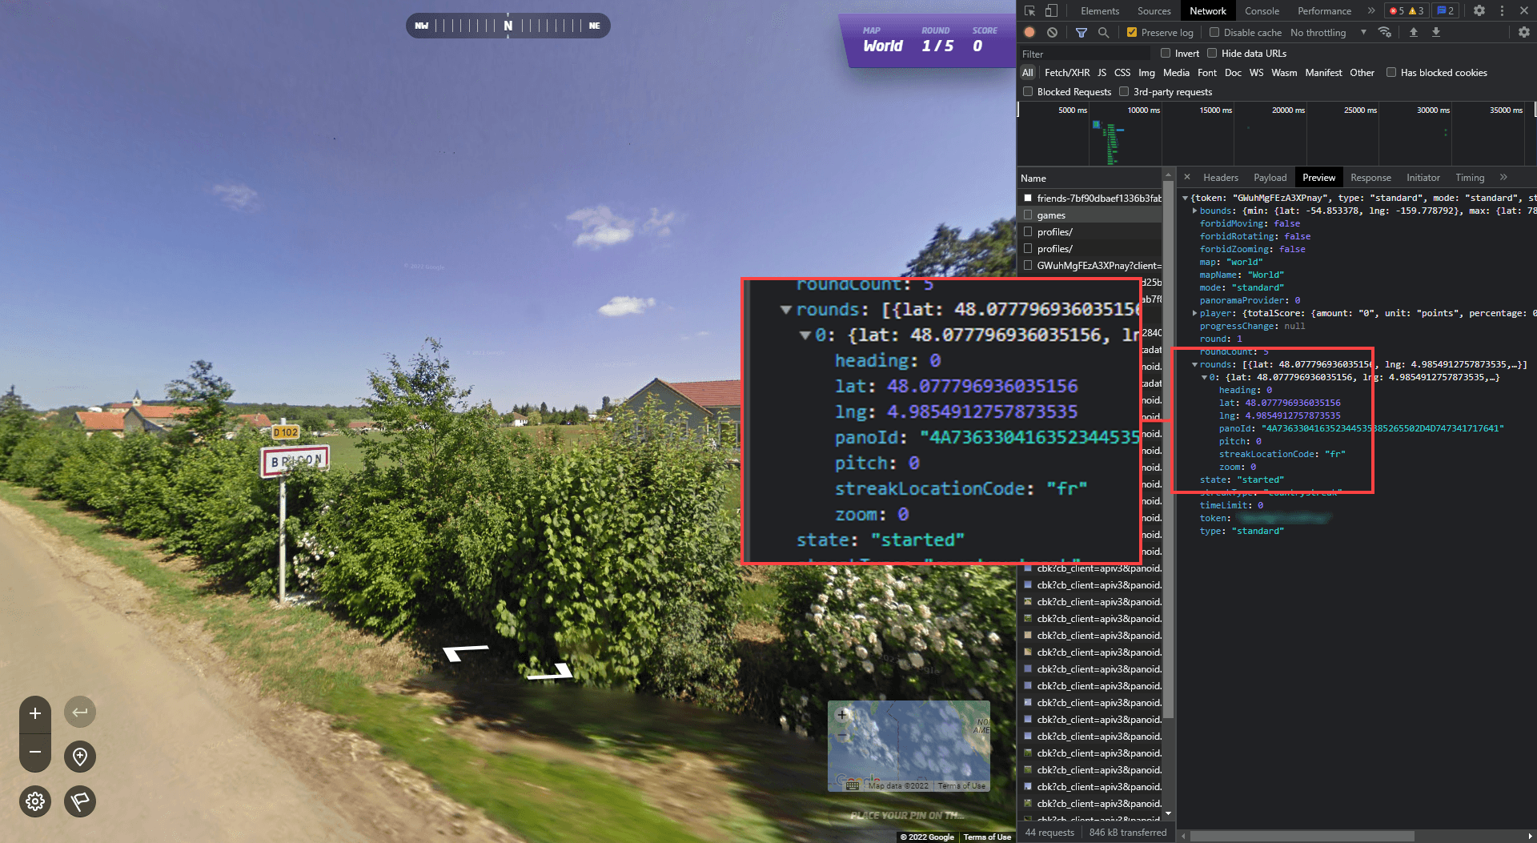Image resolution: width=1537 pixels, height=843 pixels.
Task: Open the Sources panel tab
Action: (1154, 11)
